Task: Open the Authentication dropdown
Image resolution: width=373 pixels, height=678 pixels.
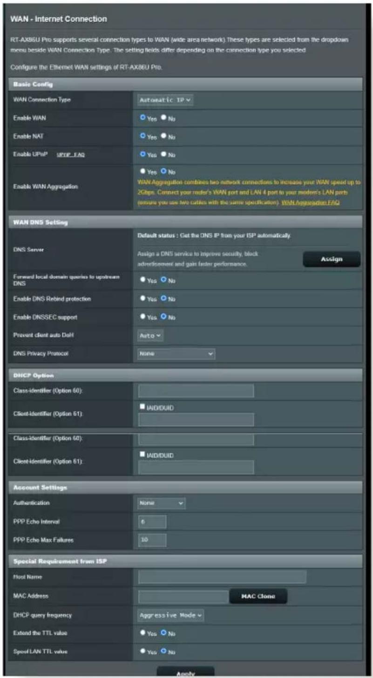Action: 162,503
